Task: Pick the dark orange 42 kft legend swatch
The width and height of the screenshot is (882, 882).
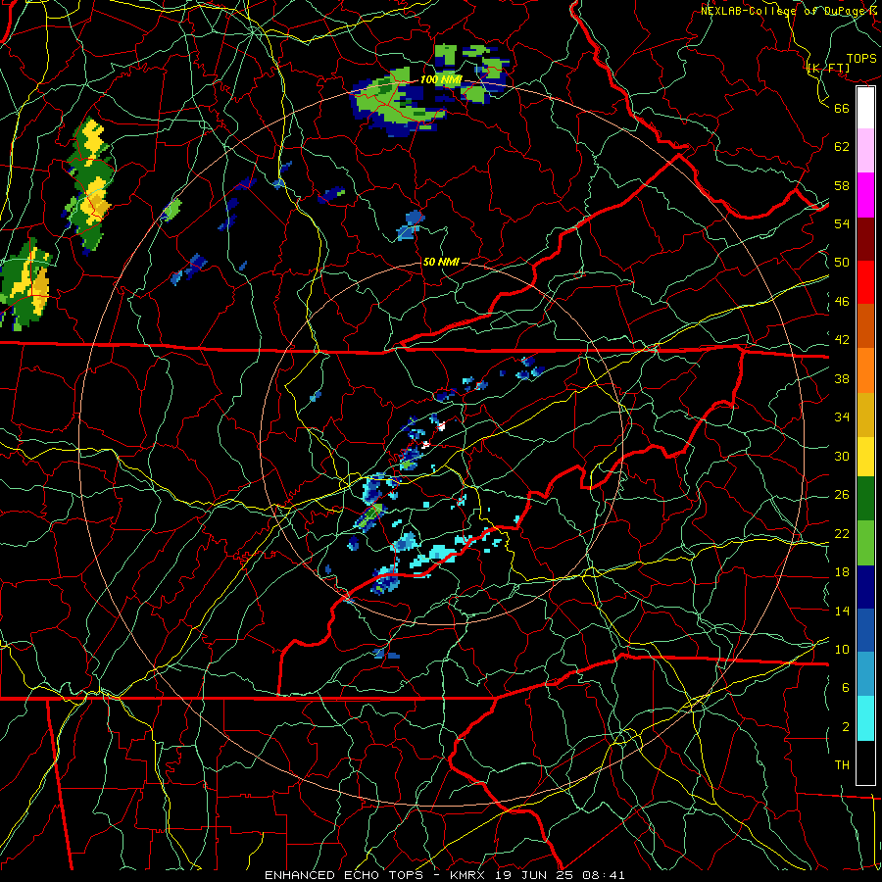Action: click(865, 325)
